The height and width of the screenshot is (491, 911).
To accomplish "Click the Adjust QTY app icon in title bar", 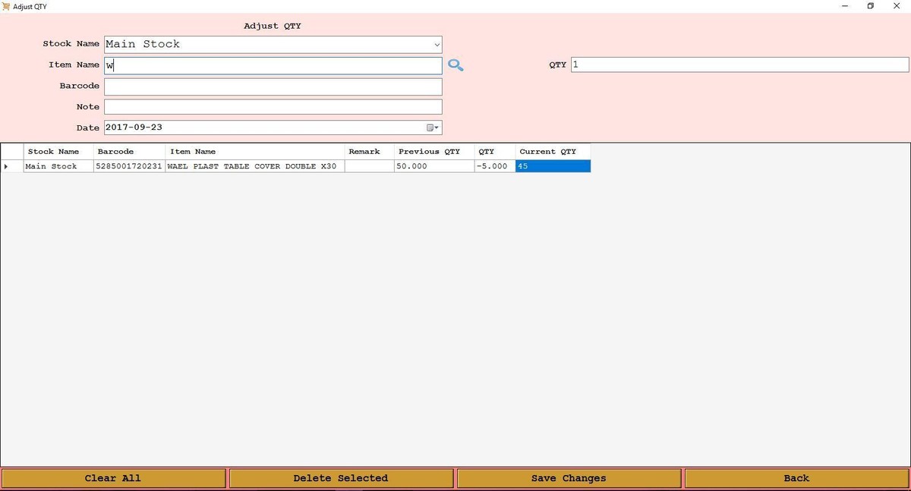I will coord(6,6).
